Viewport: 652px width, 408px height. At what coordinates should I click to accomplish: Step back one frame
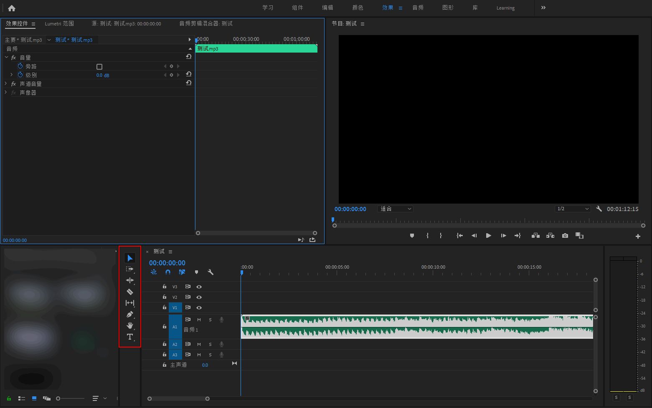(x=474, y=236)
